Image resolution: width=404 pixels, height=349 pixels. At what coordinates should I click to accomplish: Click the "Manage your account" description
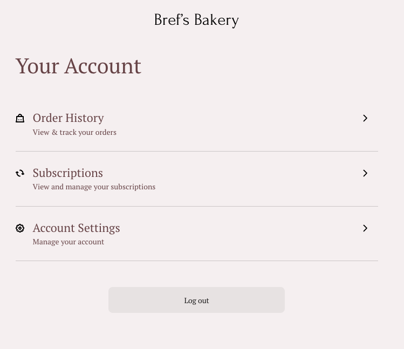(68, 242)
